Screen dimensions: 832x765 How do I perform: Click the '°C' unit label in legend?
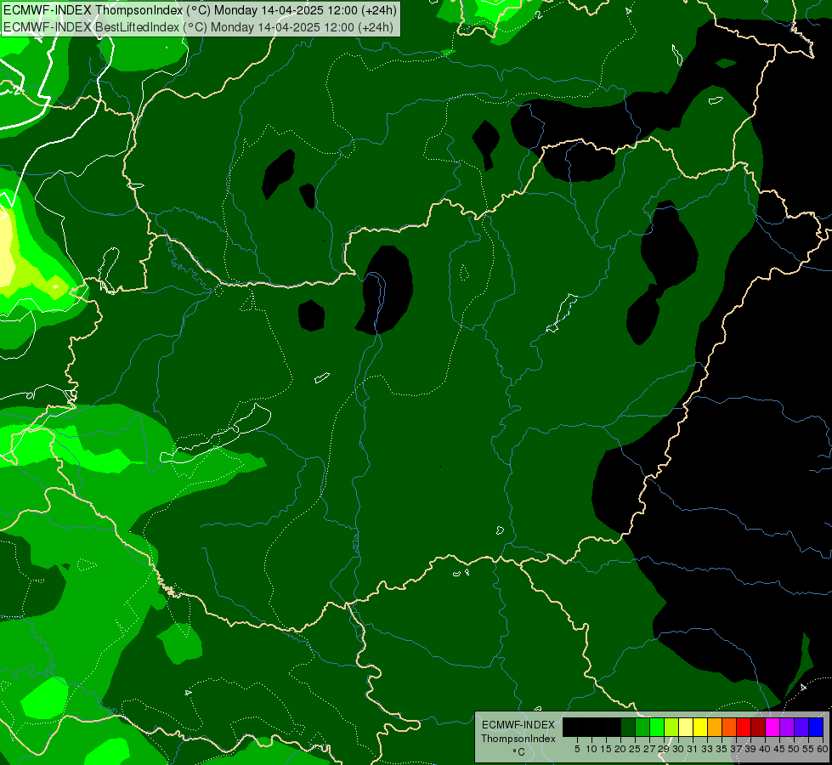pyautogui.click(x=518, y=751)
